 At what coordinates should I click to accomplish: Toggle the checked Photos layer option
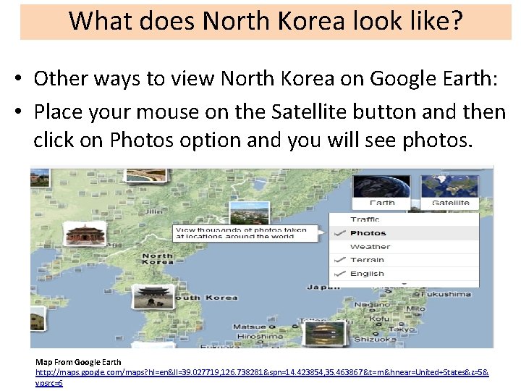[x=404, y=233]
